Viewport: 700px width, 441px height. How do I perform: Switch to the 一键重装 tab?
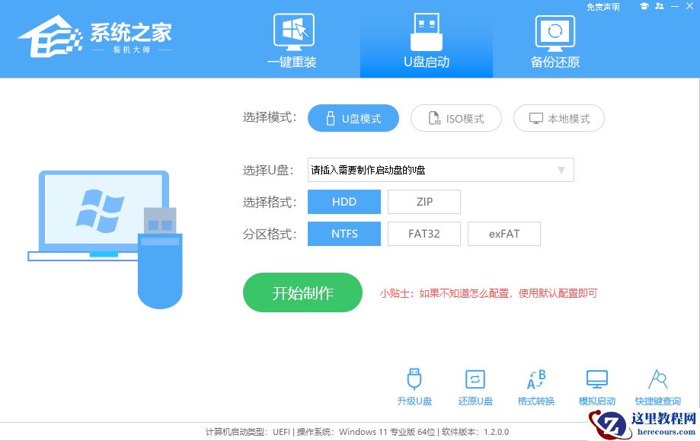point(293,40)
